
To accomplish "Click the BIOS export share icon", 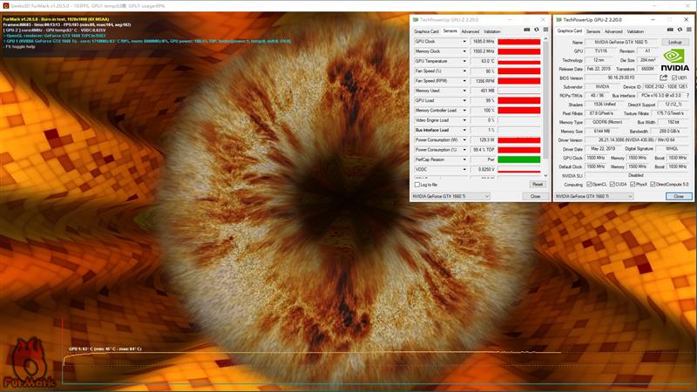I will pyautogui.click(x=664, y=78).
